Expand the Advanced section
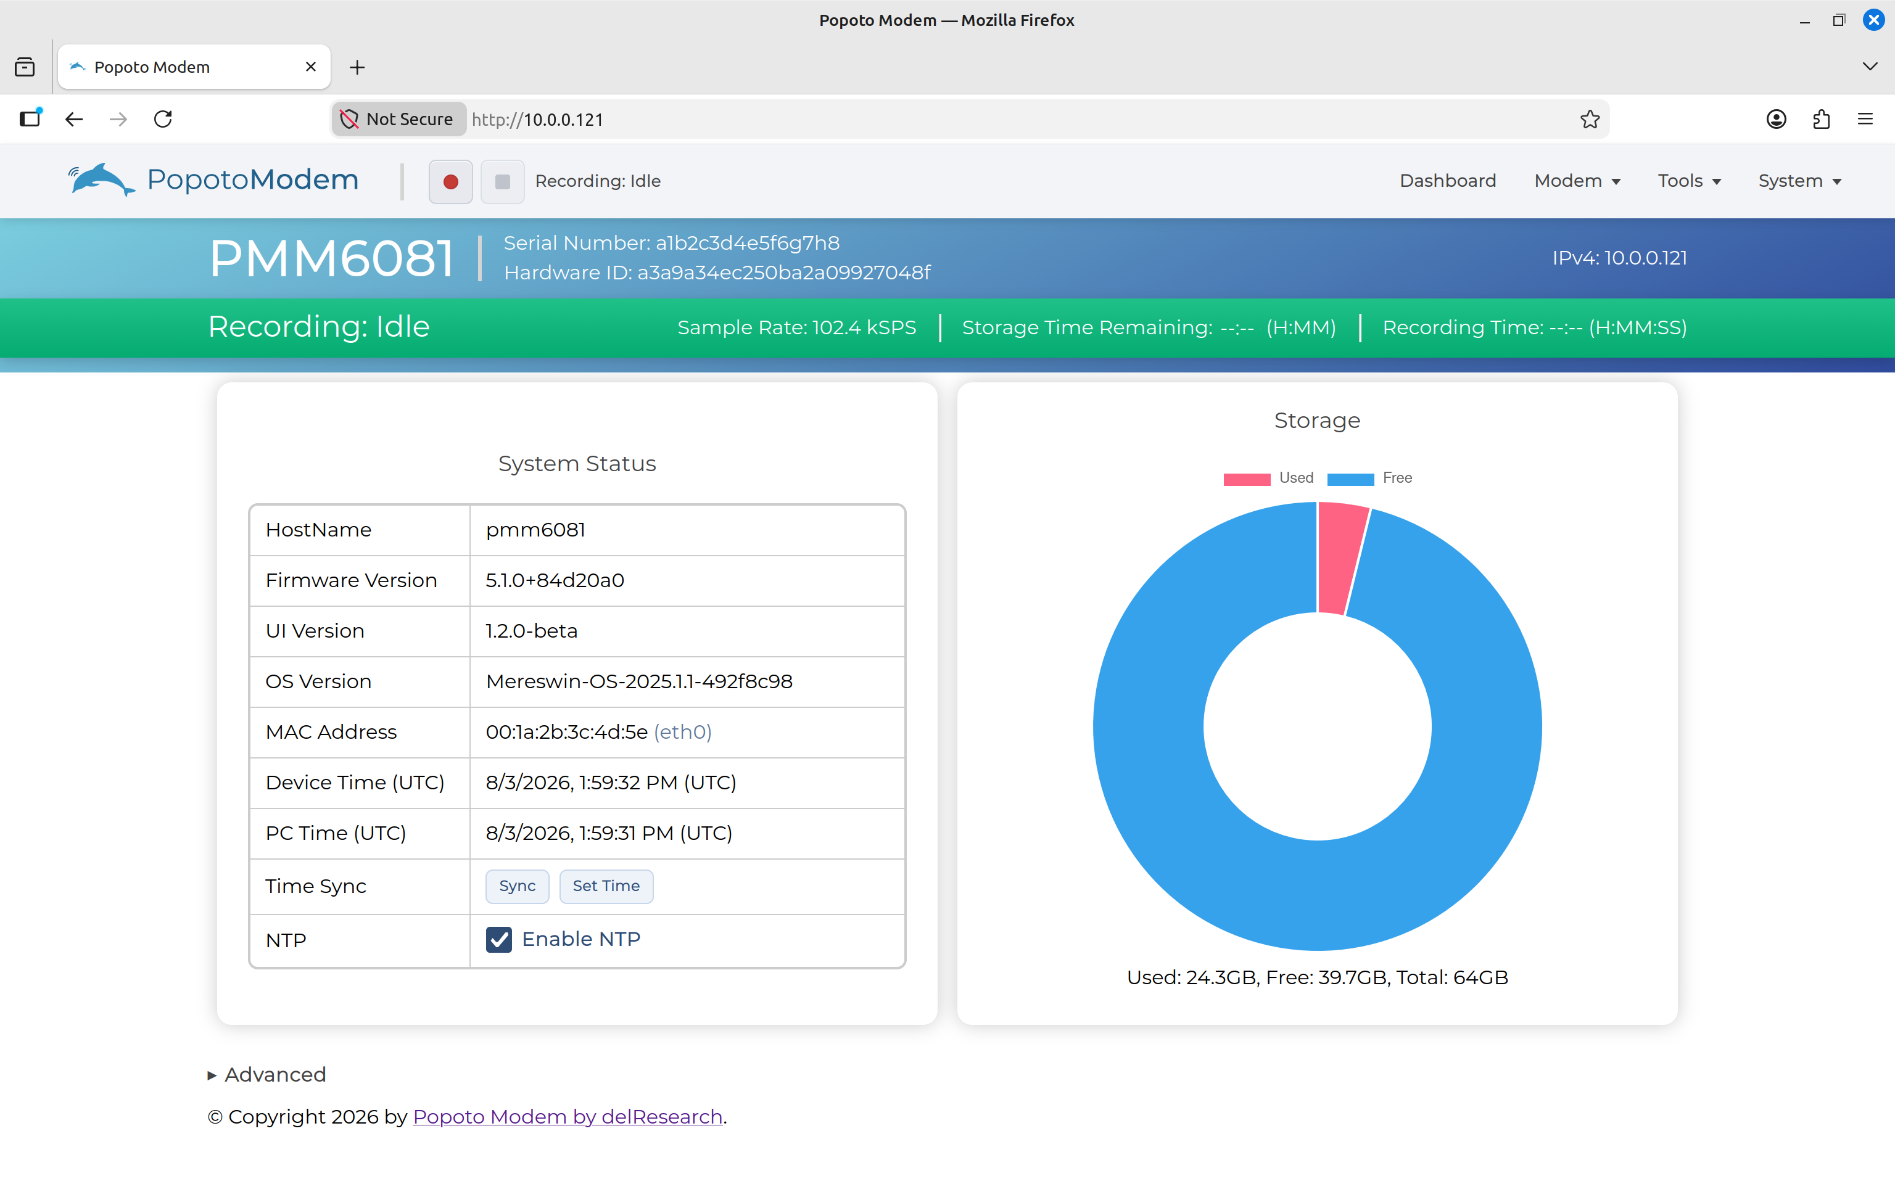 click(x=267, y=1074)
